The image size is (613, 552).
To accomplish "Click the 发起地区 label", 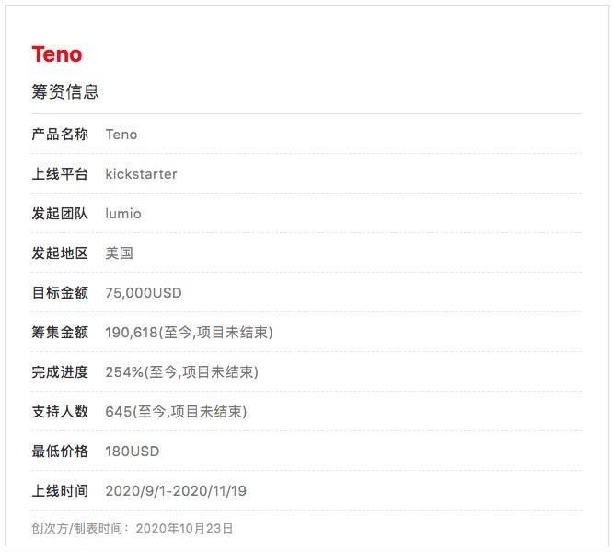I will click(x=60, y=253).
